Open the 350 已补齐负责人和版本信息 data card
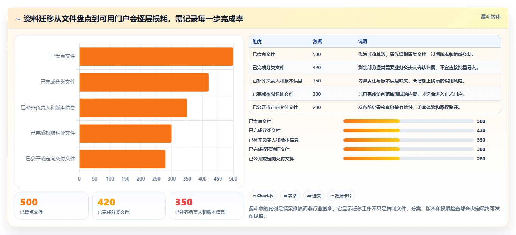The width and height of the screenshot is (516, 235). click(207, 206)
